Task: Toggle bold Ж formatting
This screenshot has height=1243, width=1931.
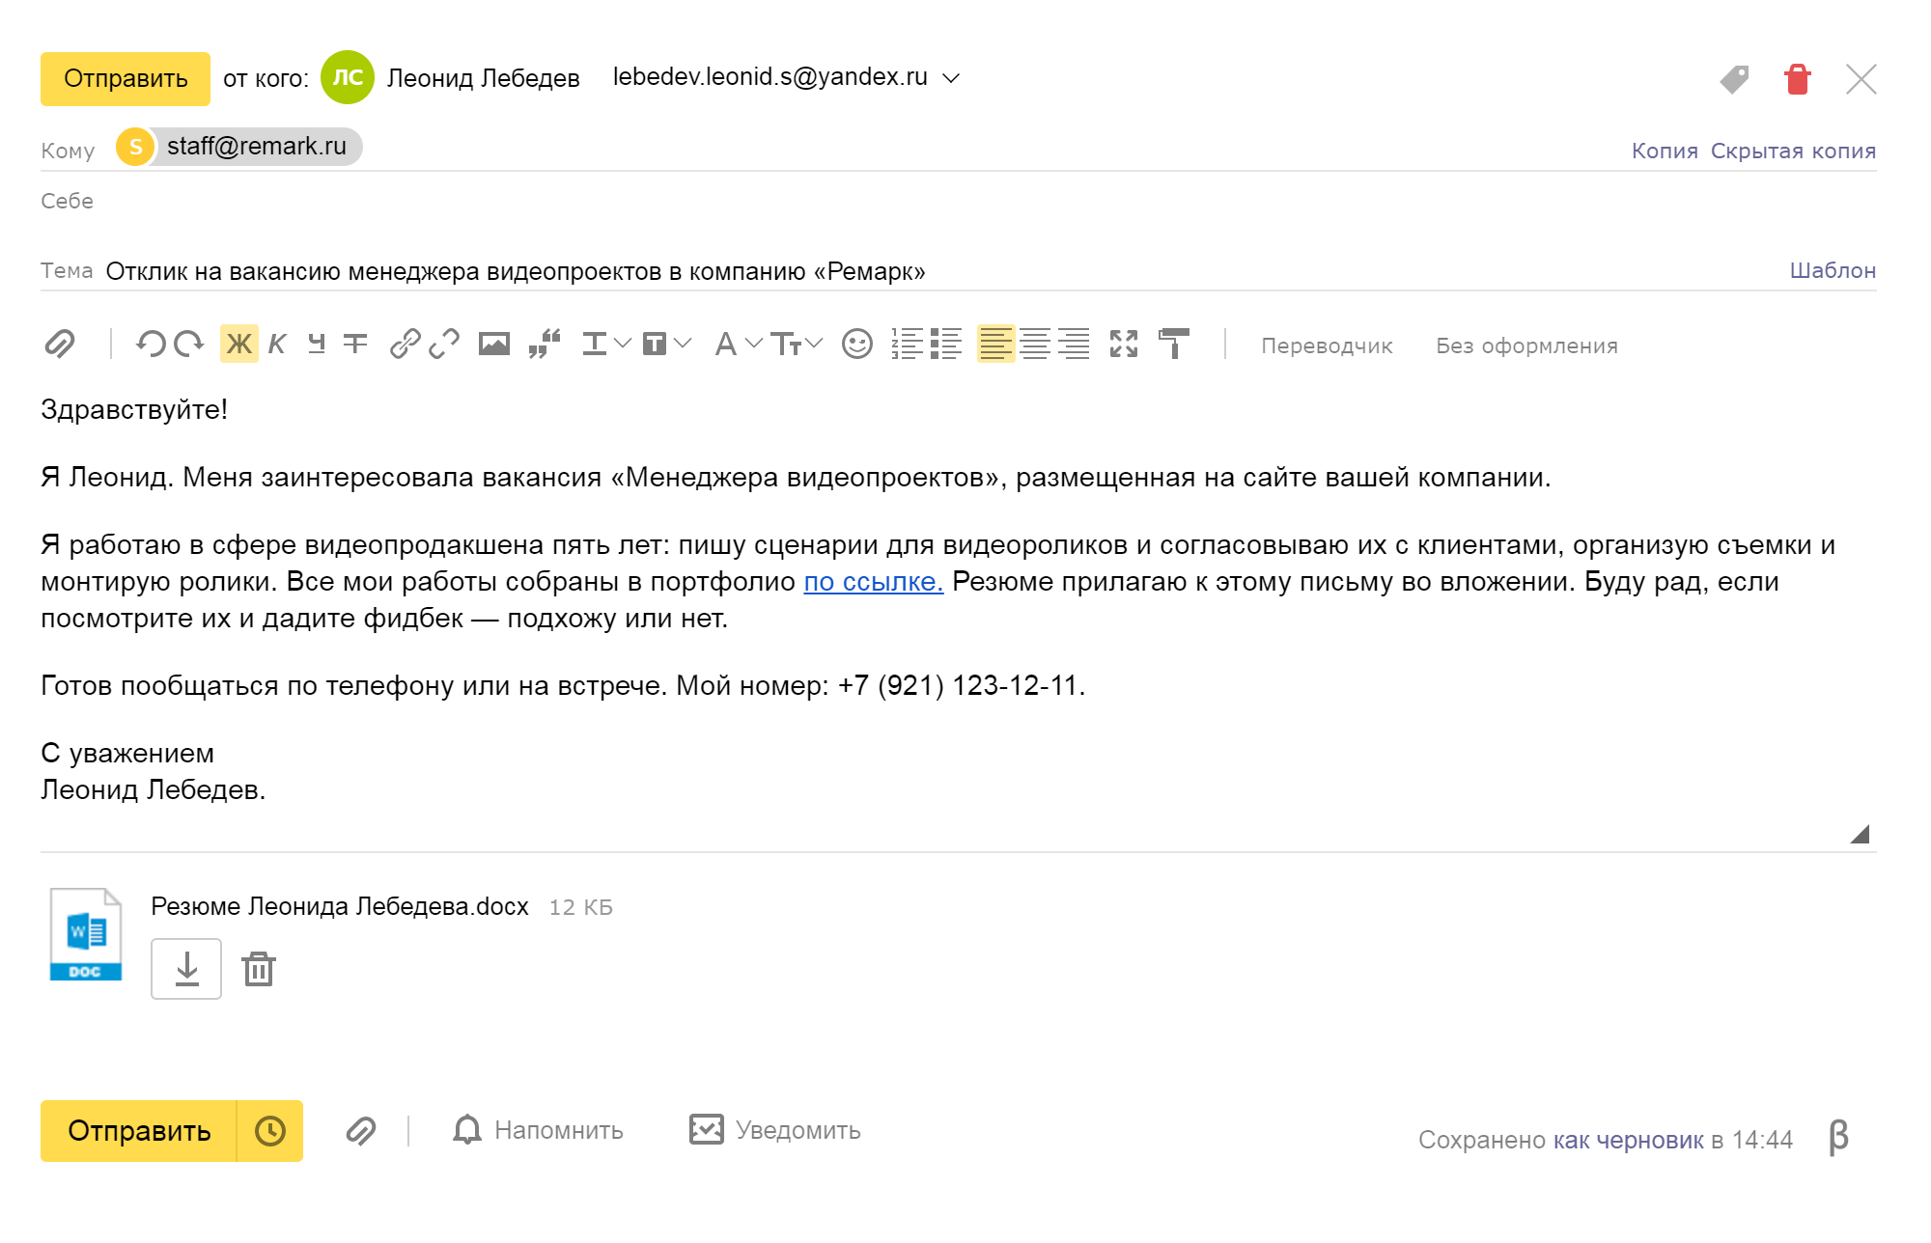Action: [238, 344]
